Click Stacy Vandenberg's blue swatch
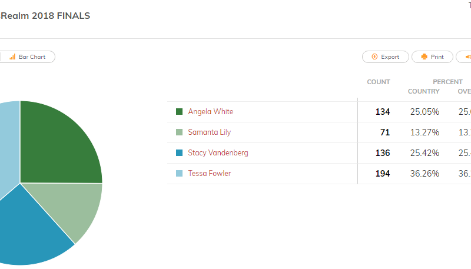The image size is (471, 269). point(180,153)
